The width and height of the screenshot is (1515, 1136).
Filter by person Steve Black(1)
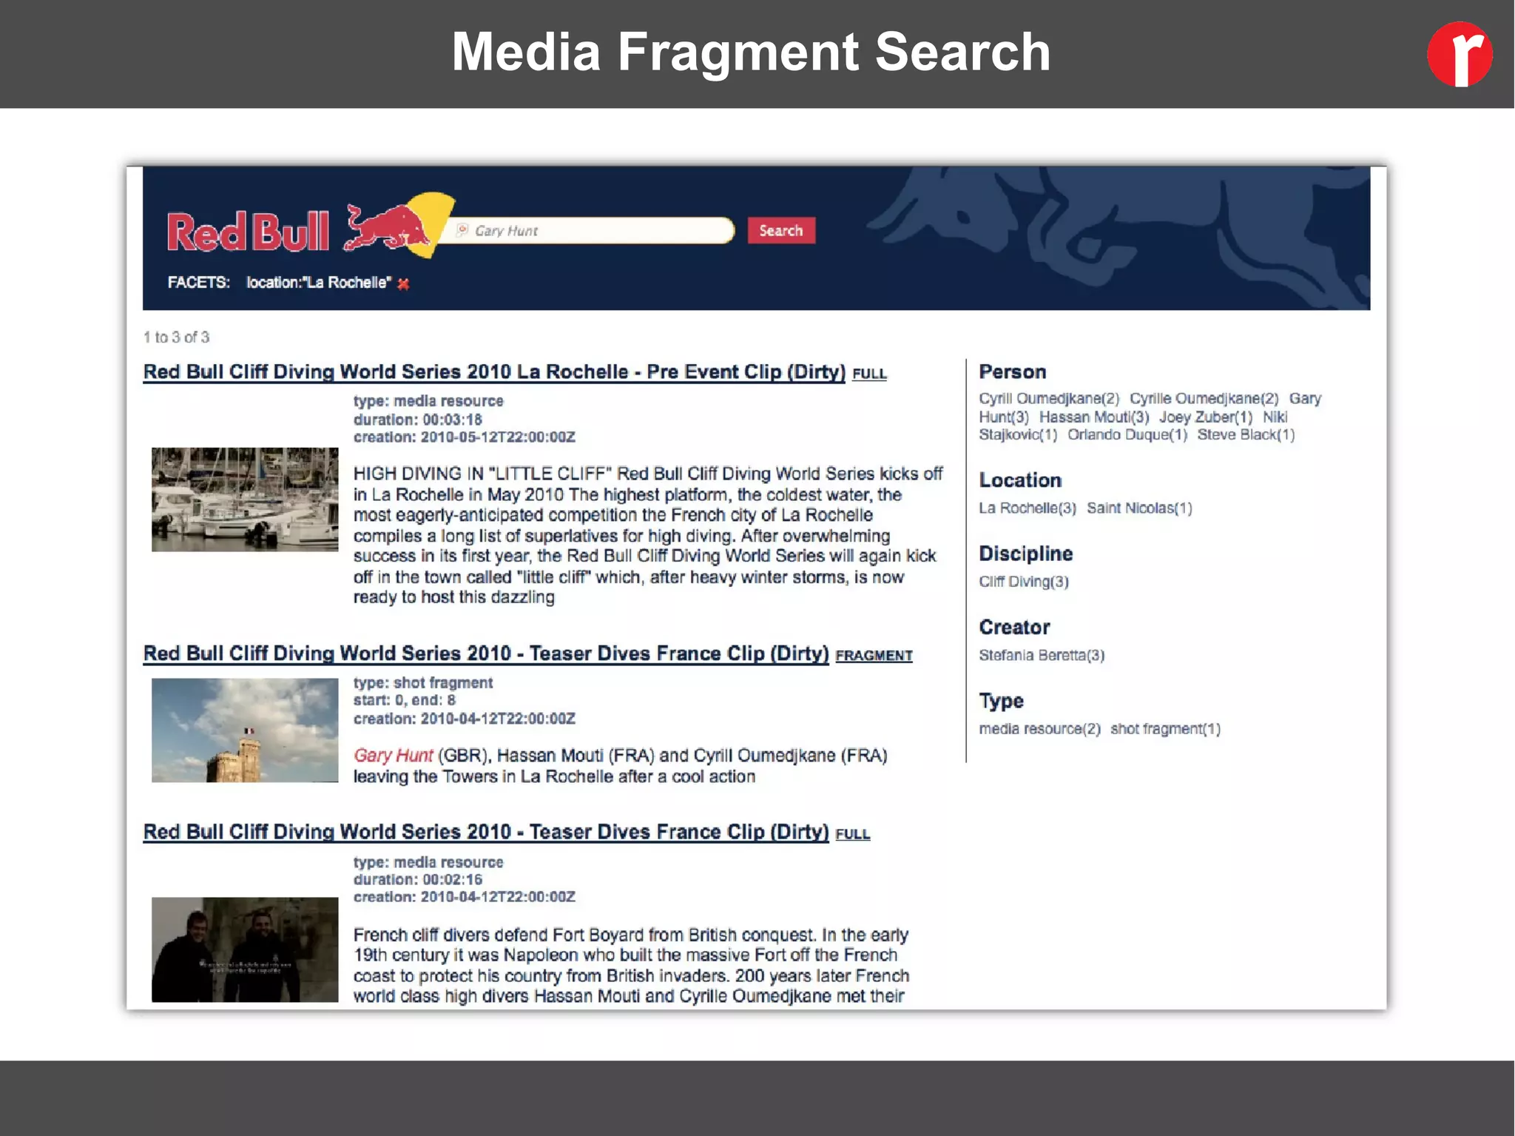coord(1246,435)
